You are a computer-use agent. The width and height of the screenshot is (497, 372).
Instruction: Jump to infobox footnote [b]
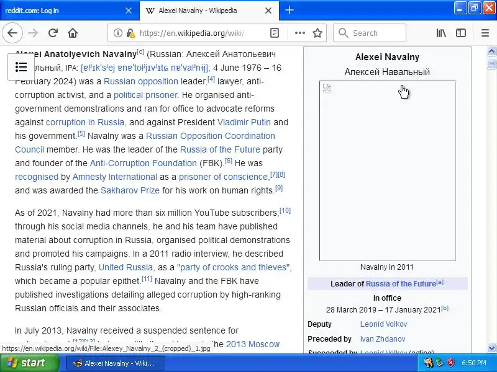pyautogui.click(x=445, y=308)
